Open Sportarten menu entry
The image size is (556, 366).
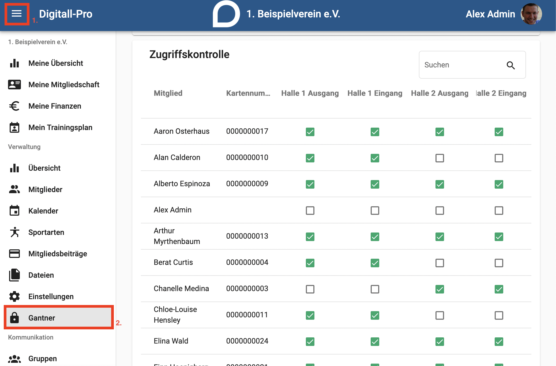pyautogui.click(x=58, y=232)
